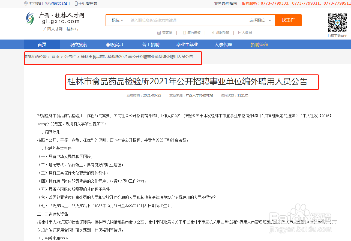Select the 兼职实习 menu item
The image size is (351, 241).
(x=115, y=44)
